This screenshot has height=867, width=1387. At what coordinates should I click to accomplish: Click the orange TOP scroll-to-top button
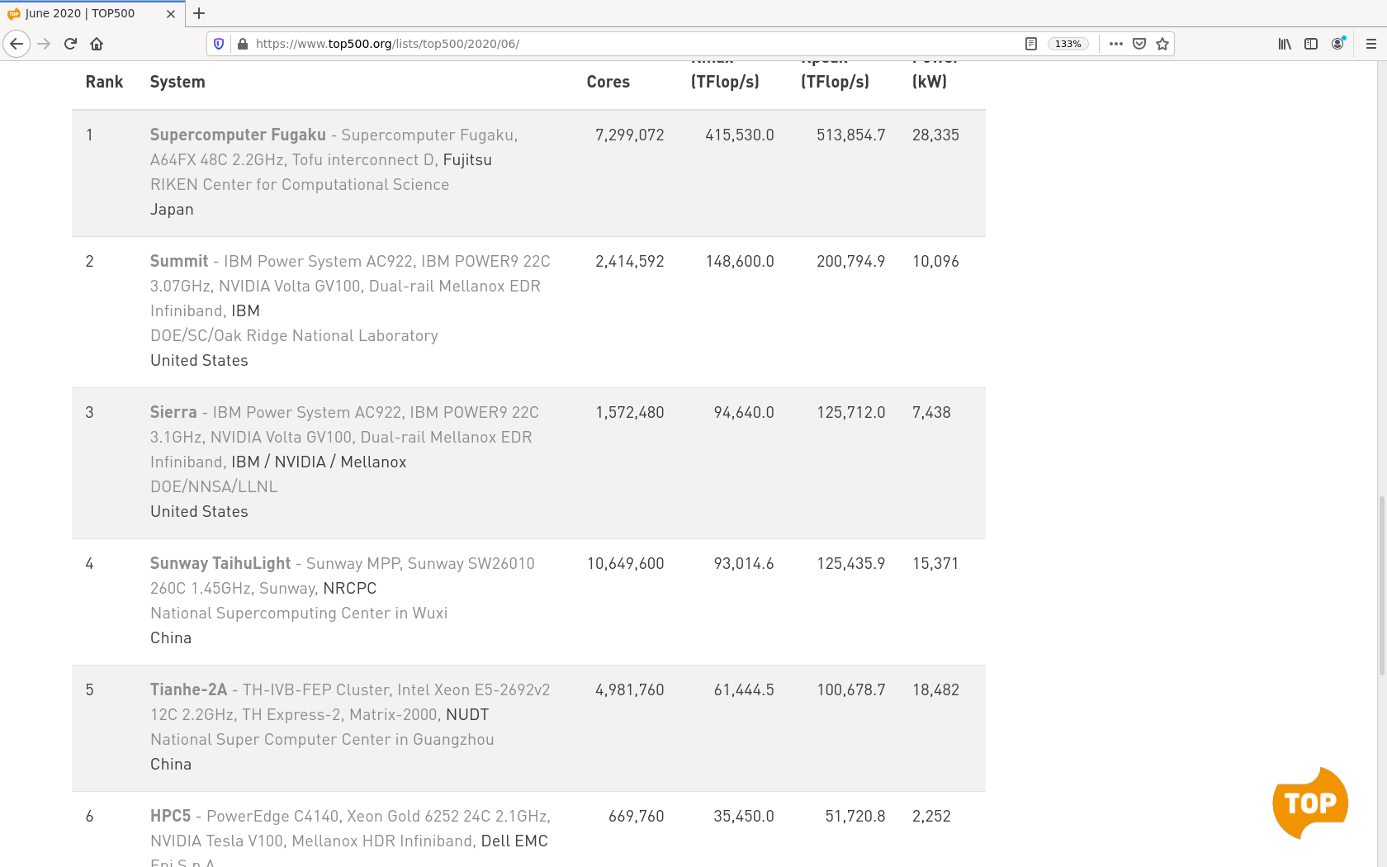1310,803
